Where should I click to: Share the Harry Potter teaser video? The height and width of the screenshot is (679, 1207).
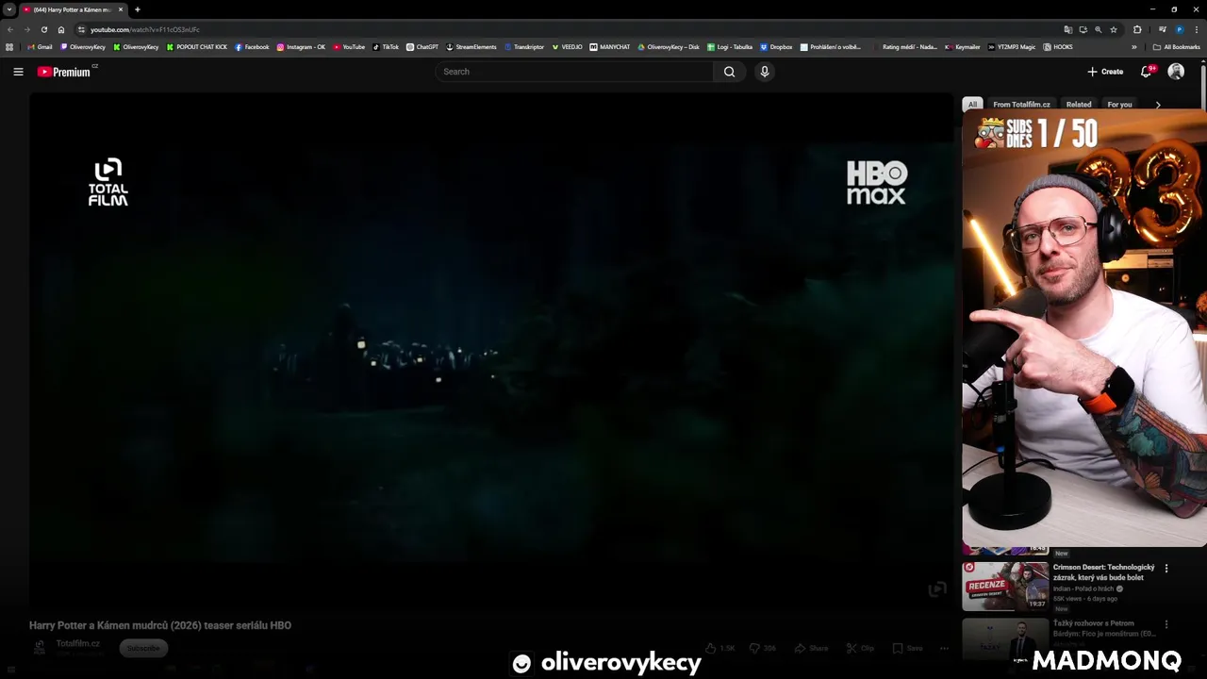[x=811, y=648]
